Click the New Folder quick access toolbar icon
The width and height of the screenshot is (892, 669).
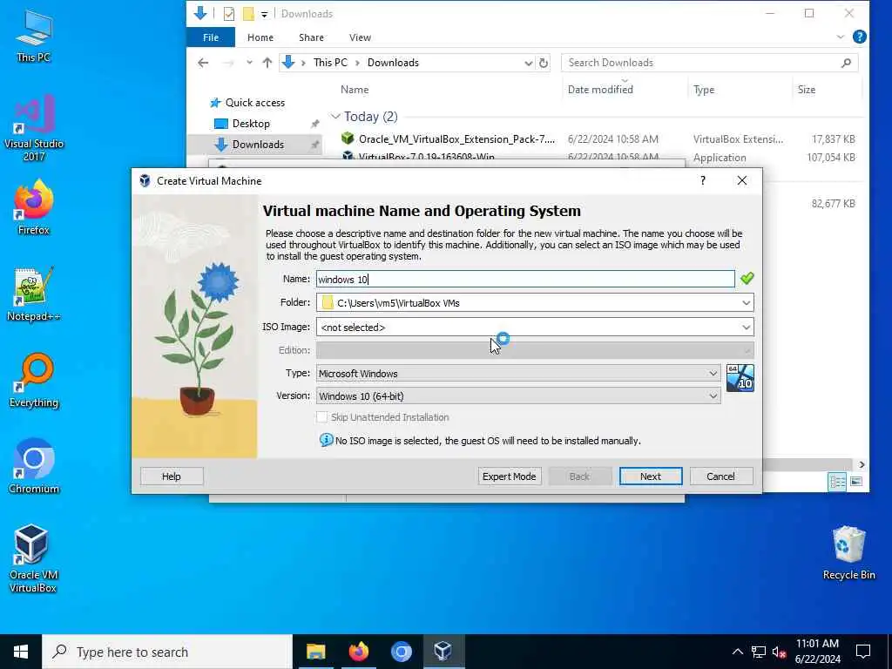tap(248, 14)
